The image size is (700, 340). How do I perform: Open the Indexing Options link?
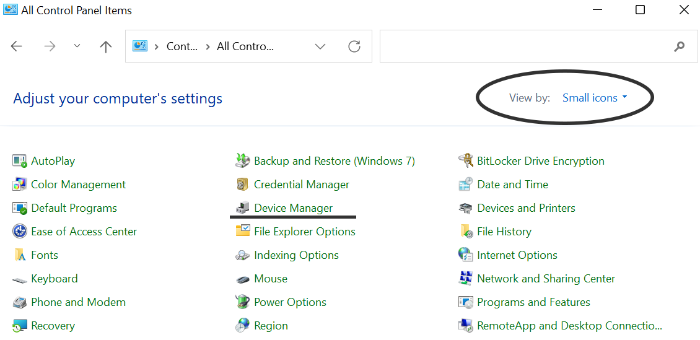297,255
